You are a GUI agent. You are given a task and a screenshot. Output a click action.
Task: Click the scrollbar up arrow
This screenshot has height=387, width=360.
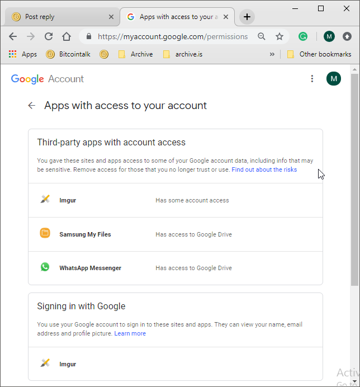pos(355,69)
